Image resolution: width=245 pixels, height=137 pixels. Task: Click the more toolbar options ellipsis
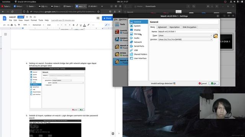(x=93, y=25)
